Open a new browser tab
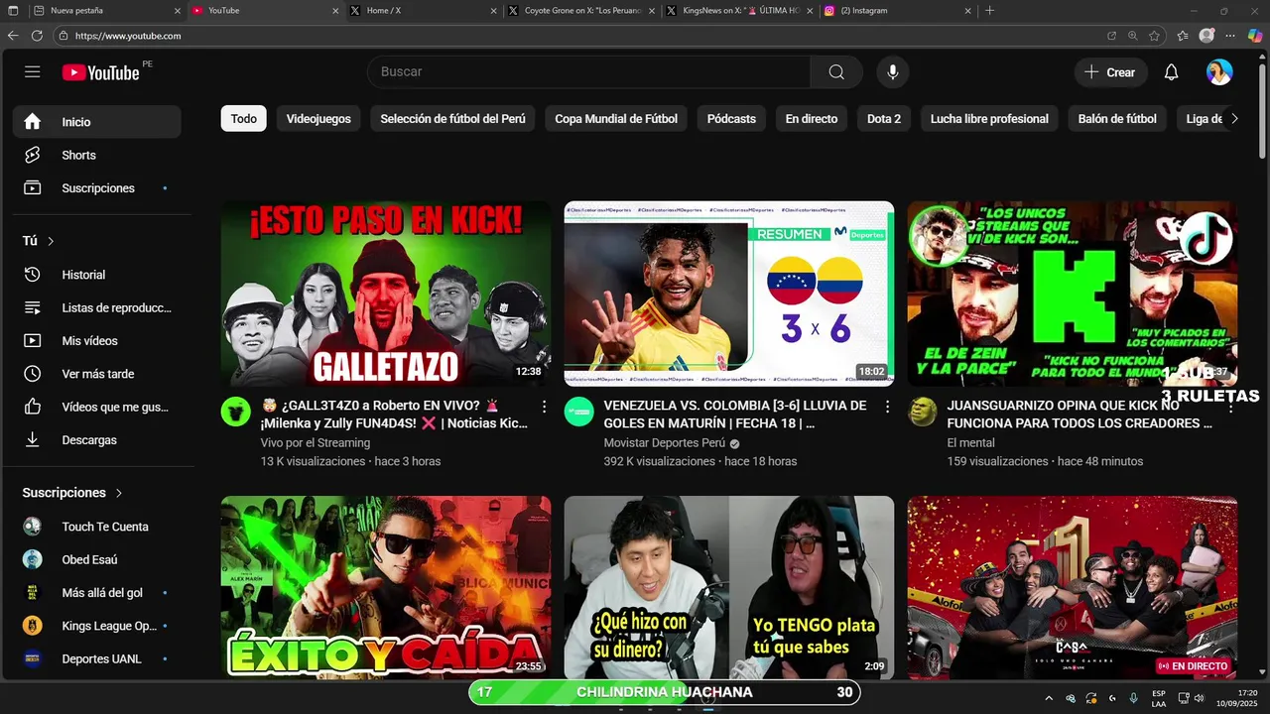 coord(989,11)
